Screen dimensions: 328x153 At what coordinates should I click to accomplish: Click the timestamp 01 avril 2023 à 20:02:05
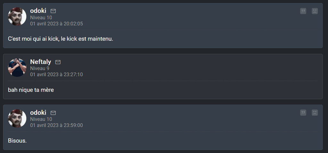coord(56,24)
